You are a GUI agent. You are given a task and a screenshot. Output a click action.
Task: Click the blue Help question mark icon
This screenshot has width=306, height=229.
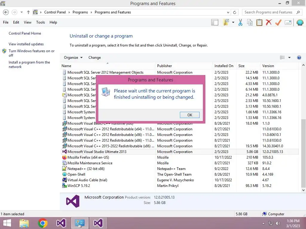[299, 58]
